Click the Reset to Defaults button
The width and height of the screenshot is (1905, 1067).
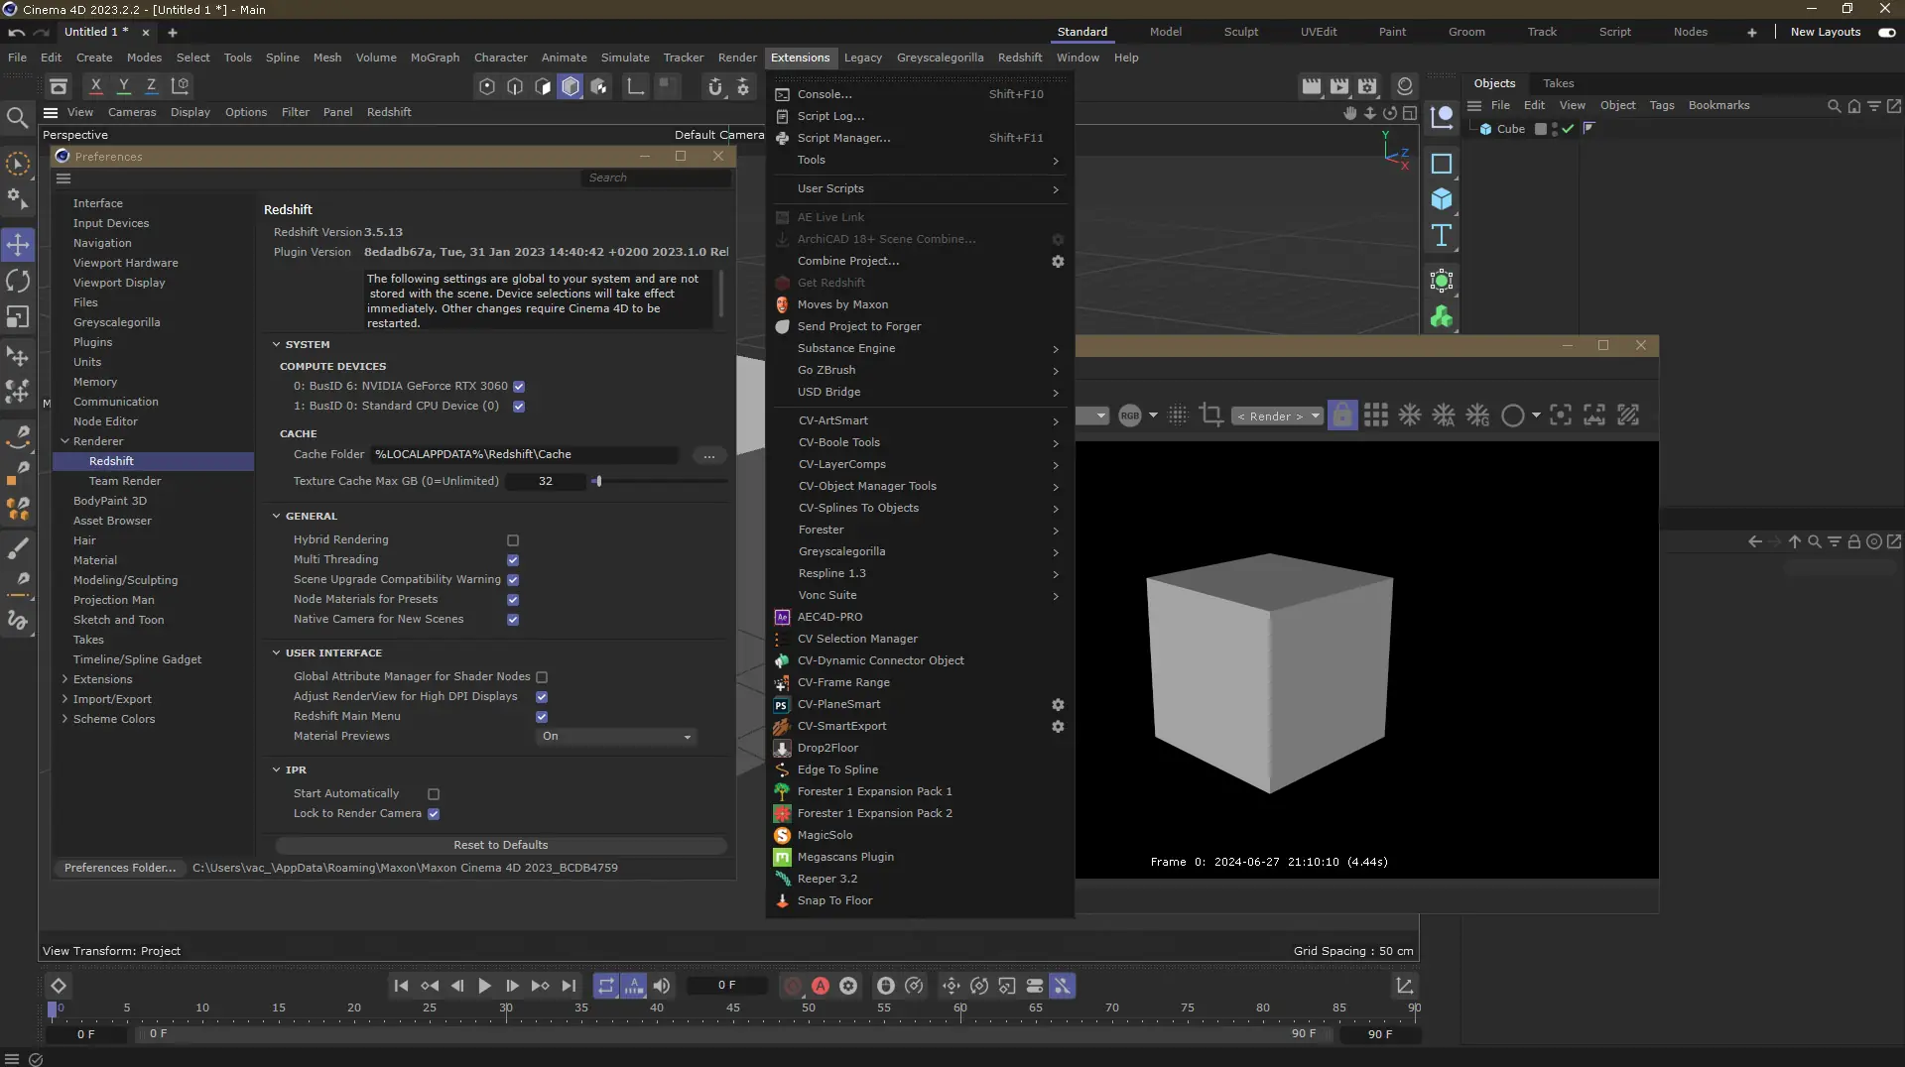point(500,845)
